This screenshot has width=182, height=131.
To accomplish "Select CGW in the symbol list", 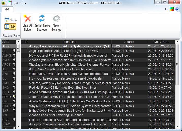I will 9,124.
